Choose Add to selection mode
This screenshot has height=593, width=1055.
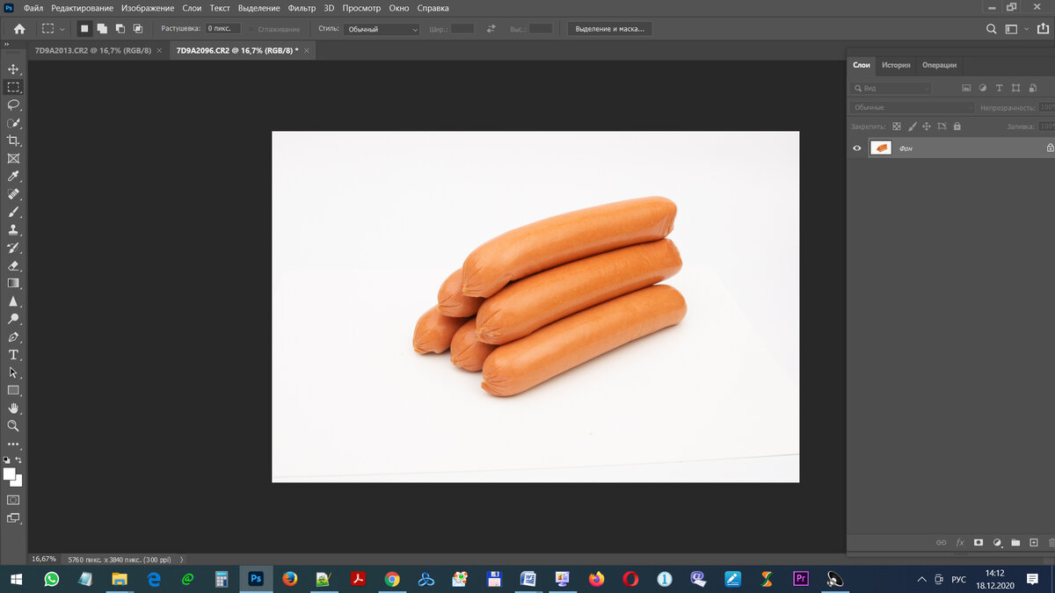(x=102, y=29)
